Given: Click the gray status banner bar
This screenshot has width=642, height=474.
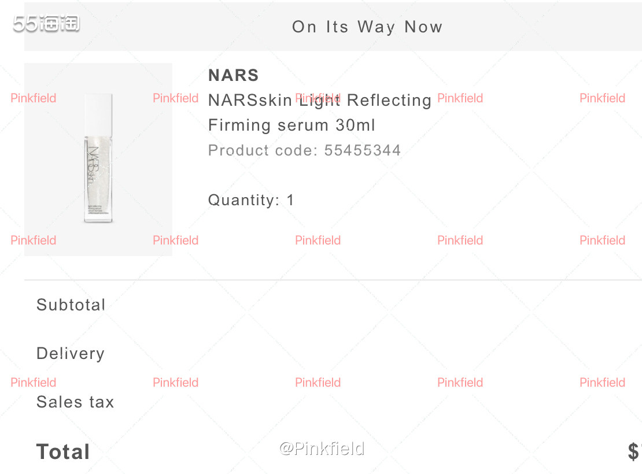Looking at the screenshot, I should click(333, 27).
